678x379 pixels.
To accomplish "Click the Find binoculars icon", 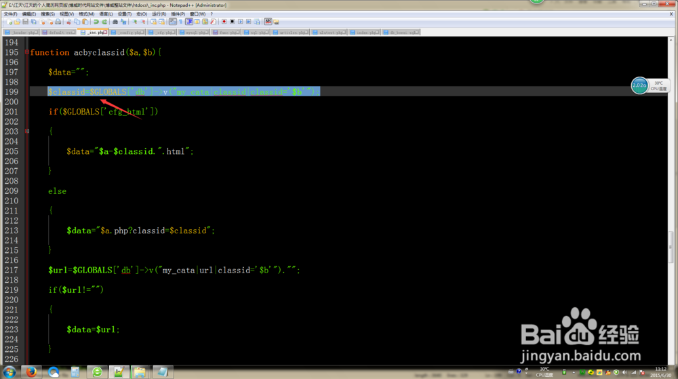I will (x=115, y=22).
